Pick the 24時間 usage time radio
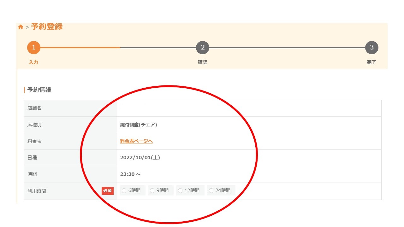 tap(211, 190)
